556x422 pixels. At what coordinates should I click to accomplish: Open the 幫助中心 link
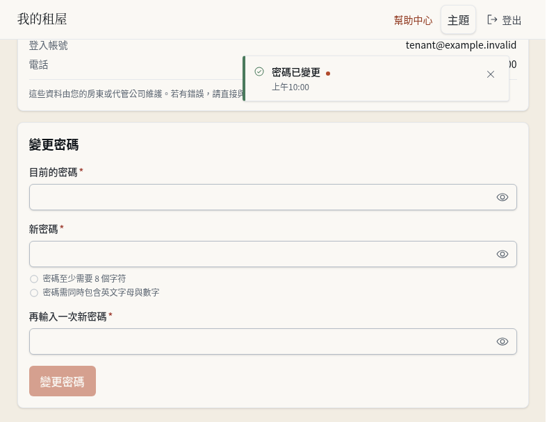(413, 20)
